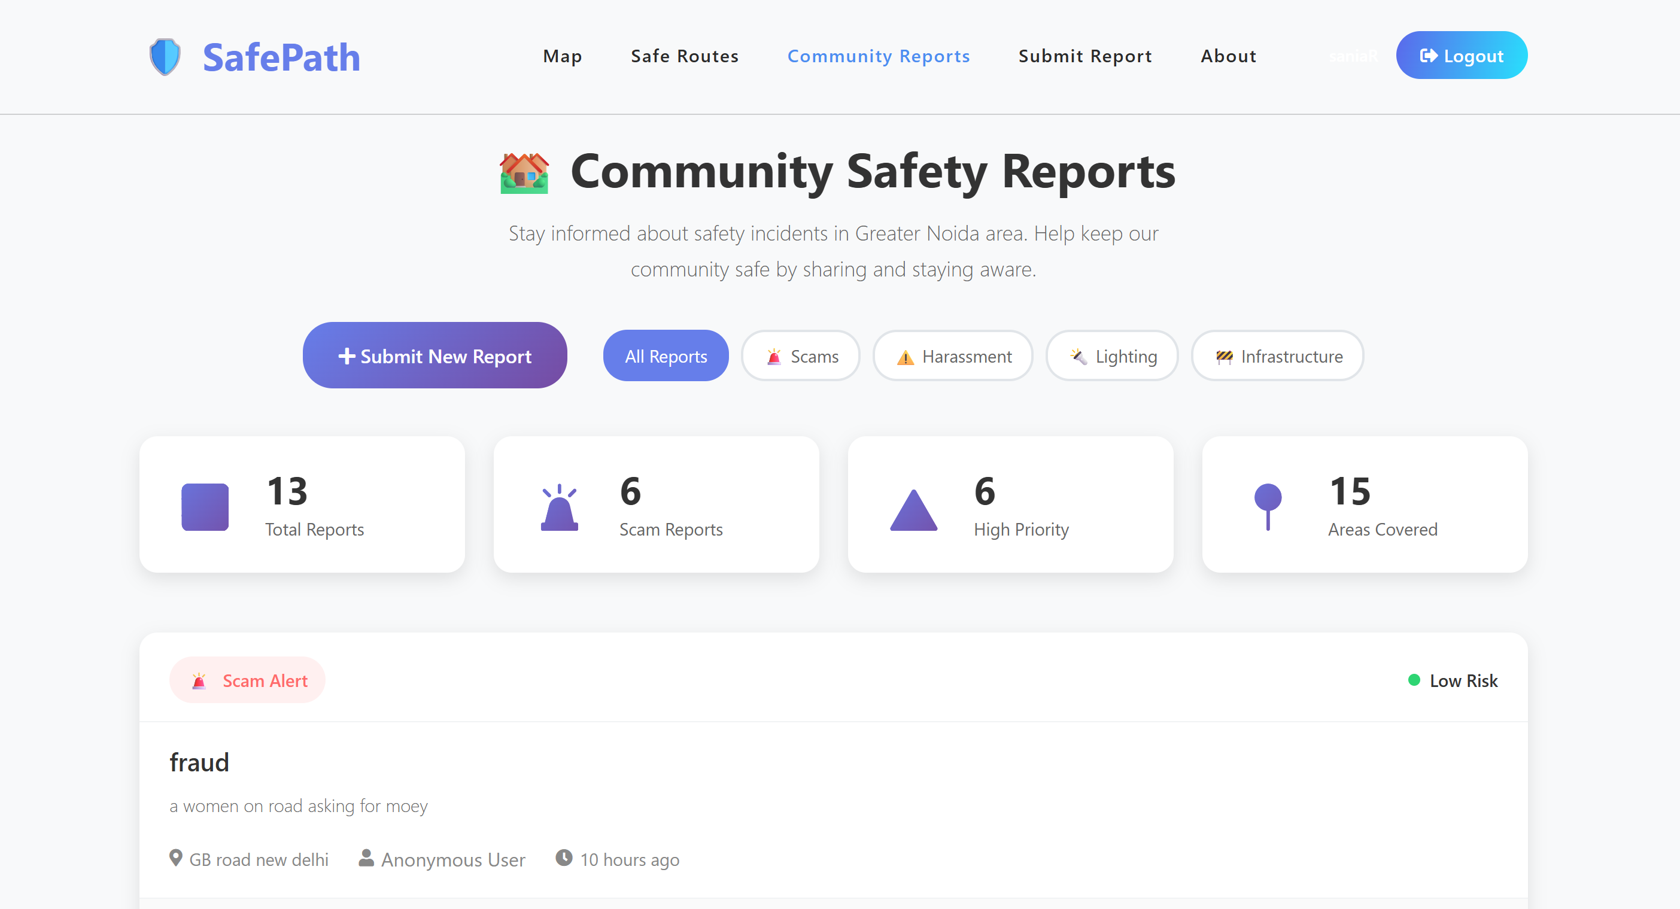Click the clock icon beside 10 hours ago
The height and width of the screenshot is (909, 1680).
click(x=563, y=858)
